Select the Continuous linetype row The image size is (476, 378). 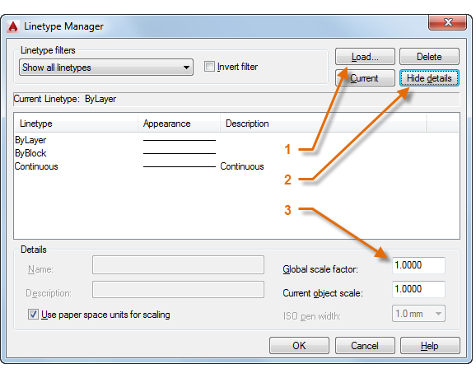click(236, 166)
